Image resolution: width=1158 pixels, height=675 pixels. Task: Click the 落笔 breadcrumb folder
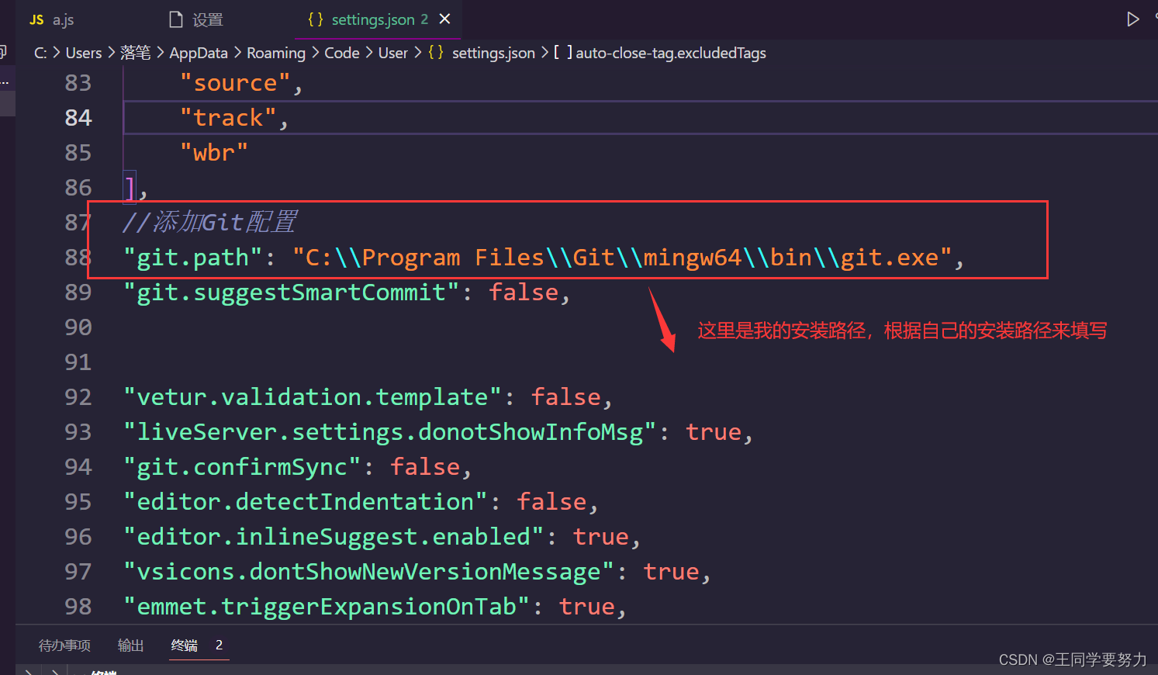[136, 53]
